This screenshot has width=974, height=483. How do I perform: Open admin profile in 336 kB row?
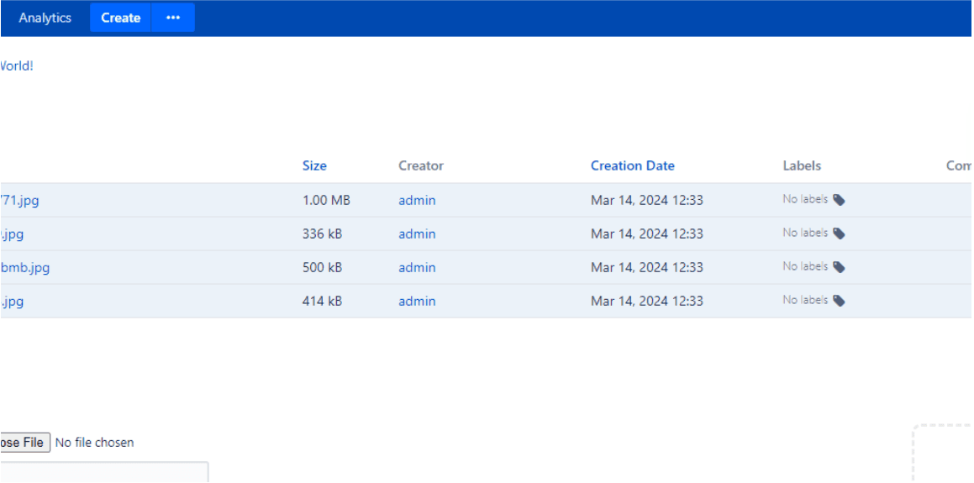[x=417, y=234]
